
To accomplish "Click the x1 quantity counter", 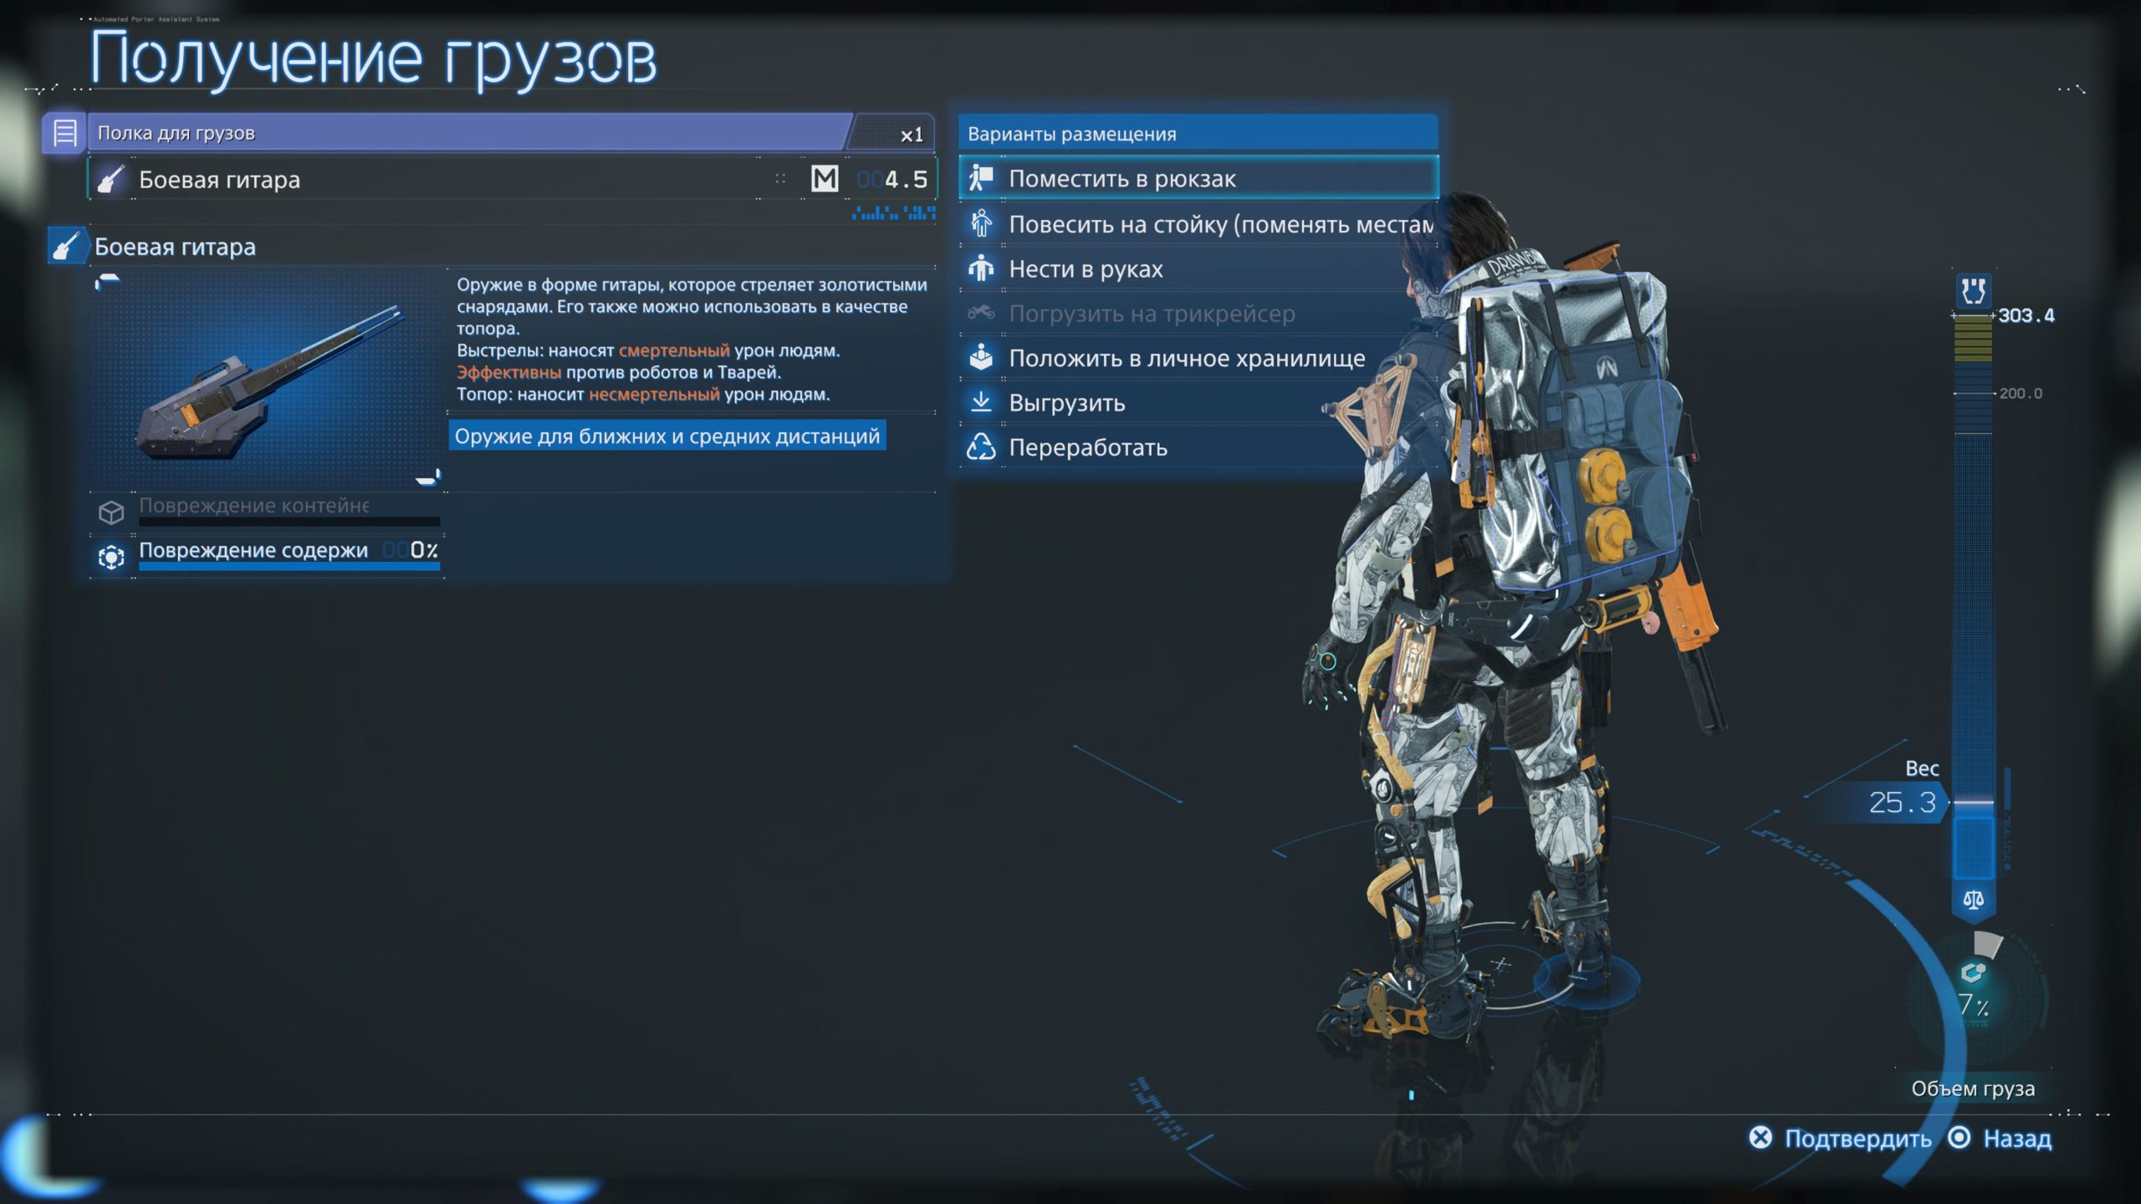I will (912, 135).
